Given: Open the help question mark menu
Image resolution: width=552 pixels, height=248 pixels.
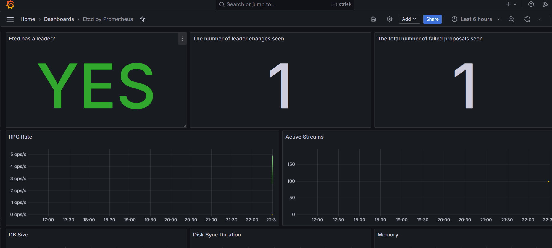Looking at the screenshot, I should (x=531, y=4).
